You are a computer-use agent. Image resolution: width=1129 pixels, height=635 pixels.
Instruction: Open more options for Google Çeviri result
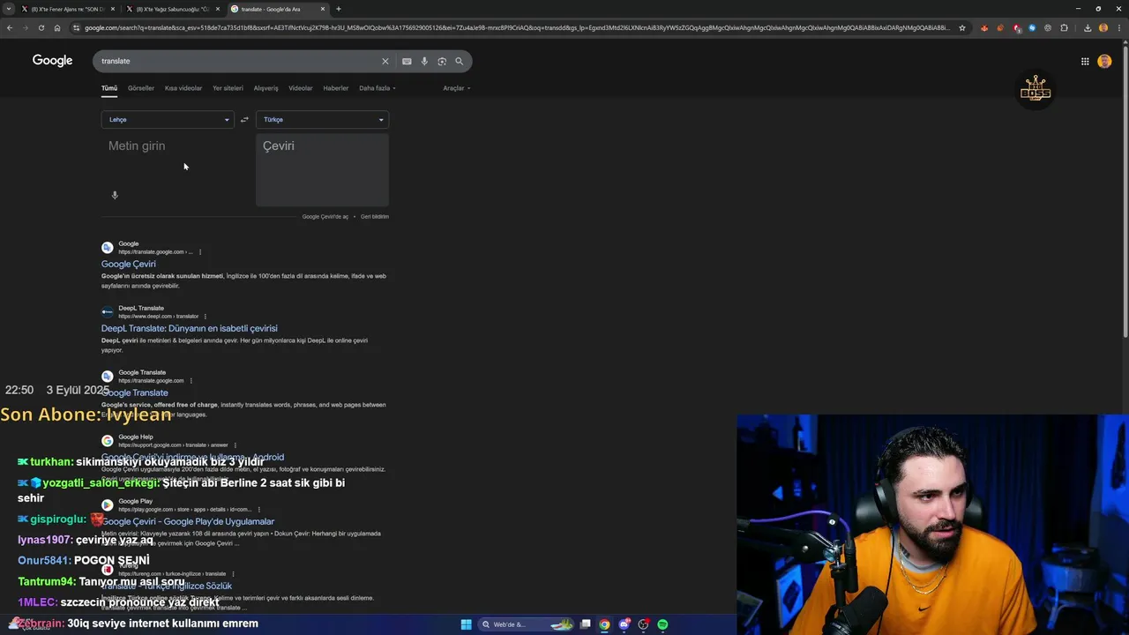pos(200,252)
